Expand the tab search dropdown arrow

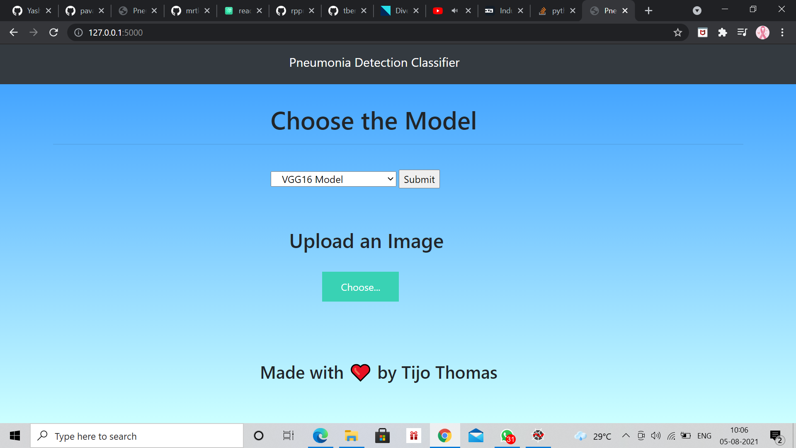(697, 11)
